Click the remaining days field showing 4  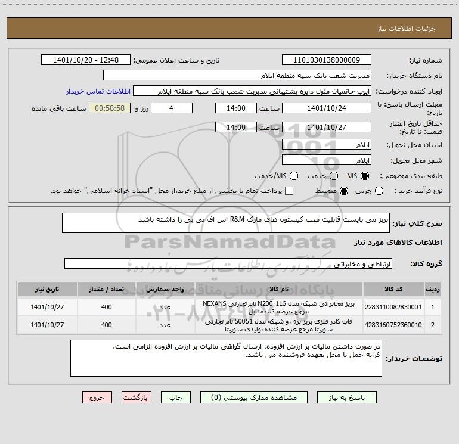click(172, 108)
